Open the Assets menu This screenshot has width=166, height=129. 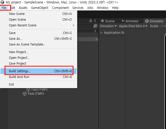click(x=23, y=8)
